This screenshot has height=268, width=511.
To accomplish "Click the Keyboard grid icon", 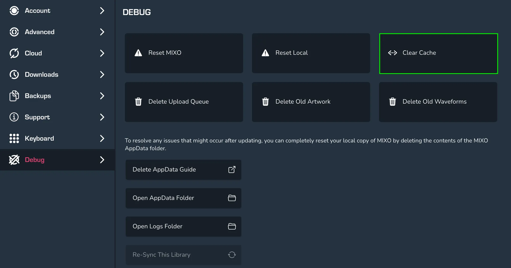I will [x=14, y=138].
